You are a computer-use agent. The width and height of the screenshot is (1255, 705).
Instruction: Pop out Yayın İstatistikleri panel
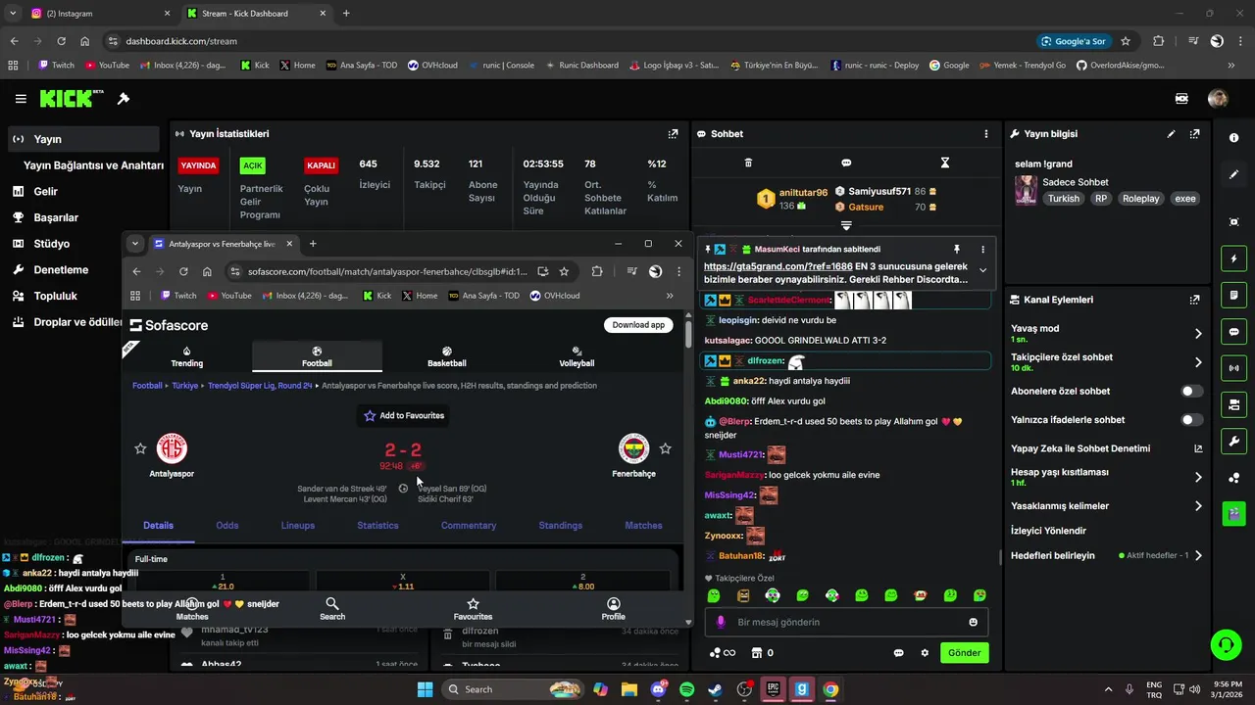[673, 134]
